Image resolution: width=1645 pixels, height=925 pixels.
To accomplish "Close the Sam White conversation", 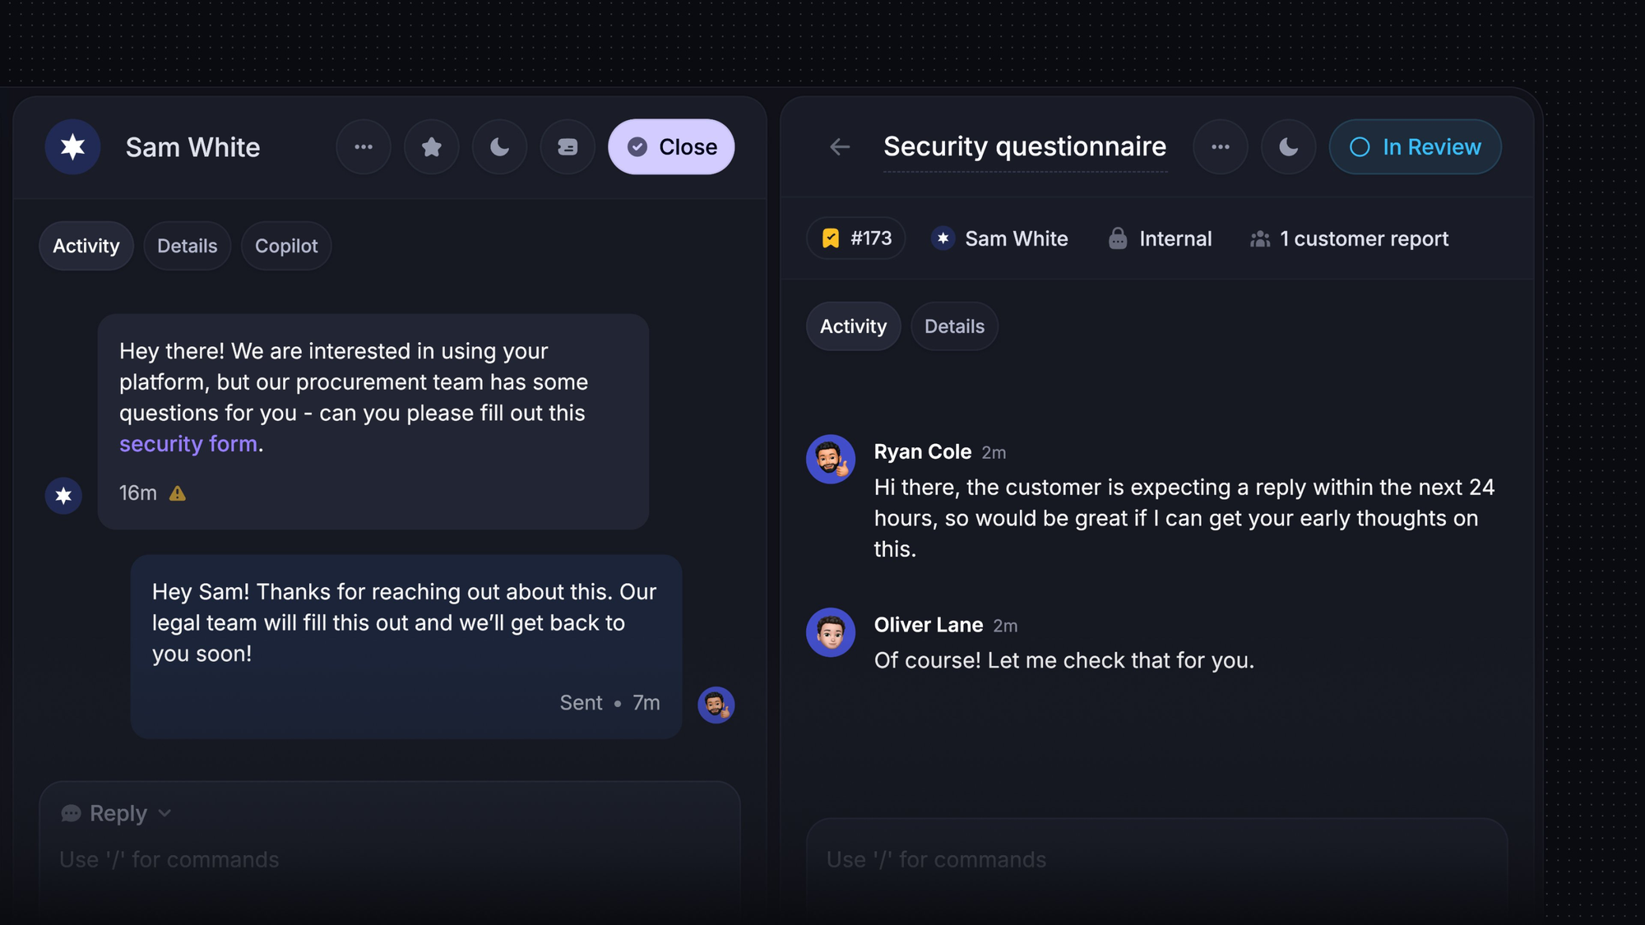I will point(671,147).
